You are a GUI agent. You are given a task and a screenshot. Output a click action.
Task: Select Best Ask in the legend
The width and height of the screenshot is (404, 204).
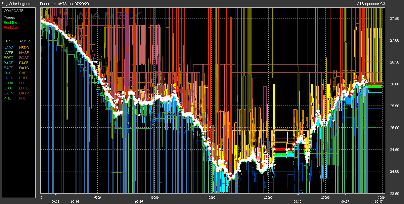click(10, 28)
